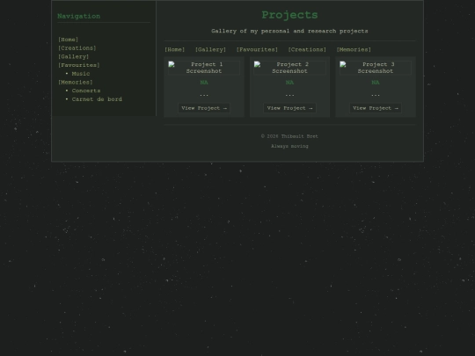
Task: Open the Carnet de bord sub-item
Action: (x=97, y=99)
